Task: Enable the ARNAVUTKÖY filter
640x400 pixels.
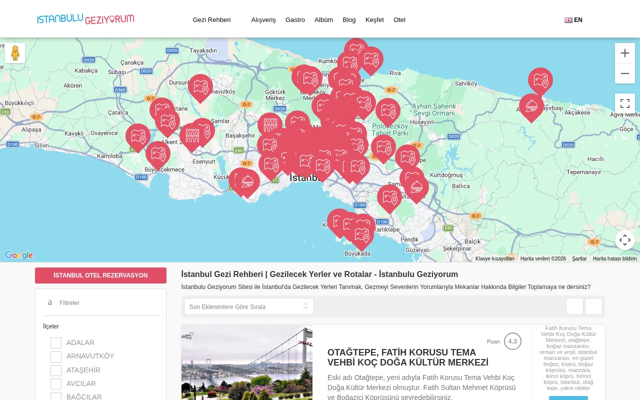Action: click(56, 356)
